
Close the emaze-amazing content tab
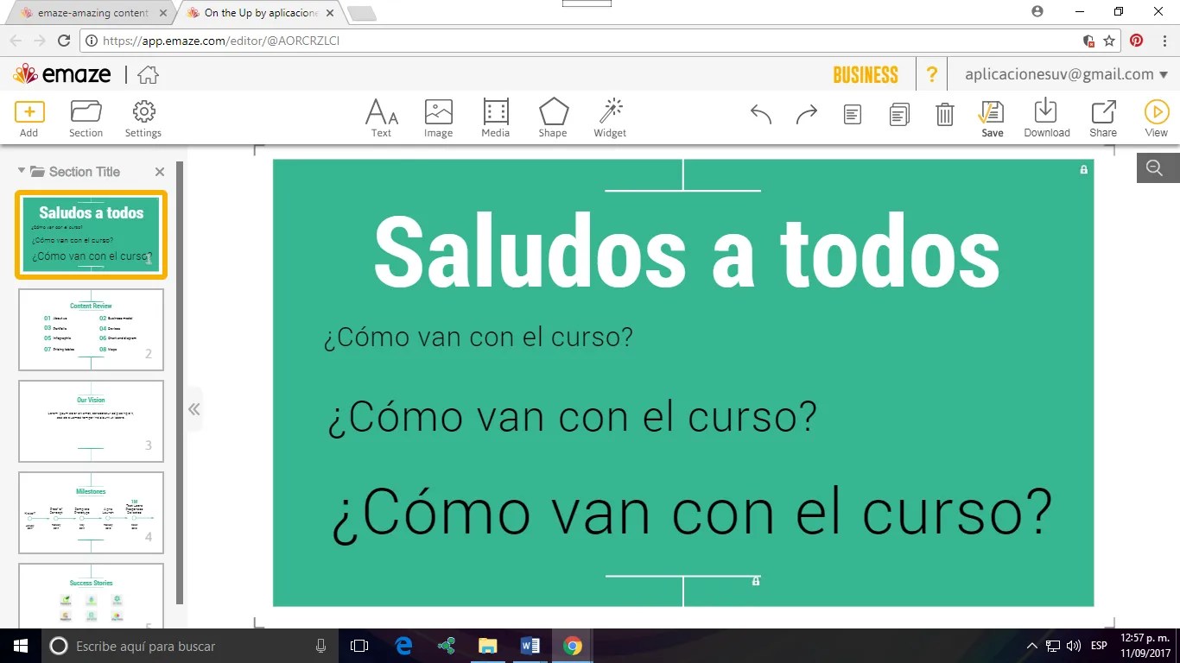click(x=163, y=13)
